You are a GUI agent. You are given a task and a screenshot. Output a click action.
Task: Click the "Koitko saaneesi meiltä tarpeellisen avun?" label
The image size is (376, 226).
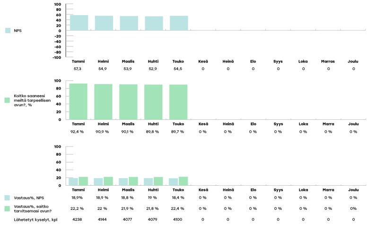pos(32,100)
